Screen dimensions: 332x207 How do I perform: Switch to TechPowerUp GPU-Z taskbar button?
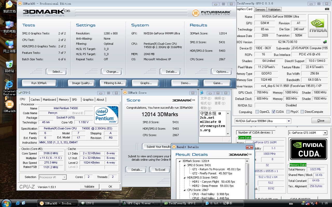[x=182, y=203]
